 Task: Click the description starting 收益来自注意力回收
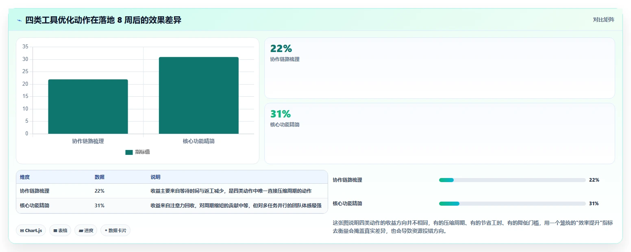(236, 206)
